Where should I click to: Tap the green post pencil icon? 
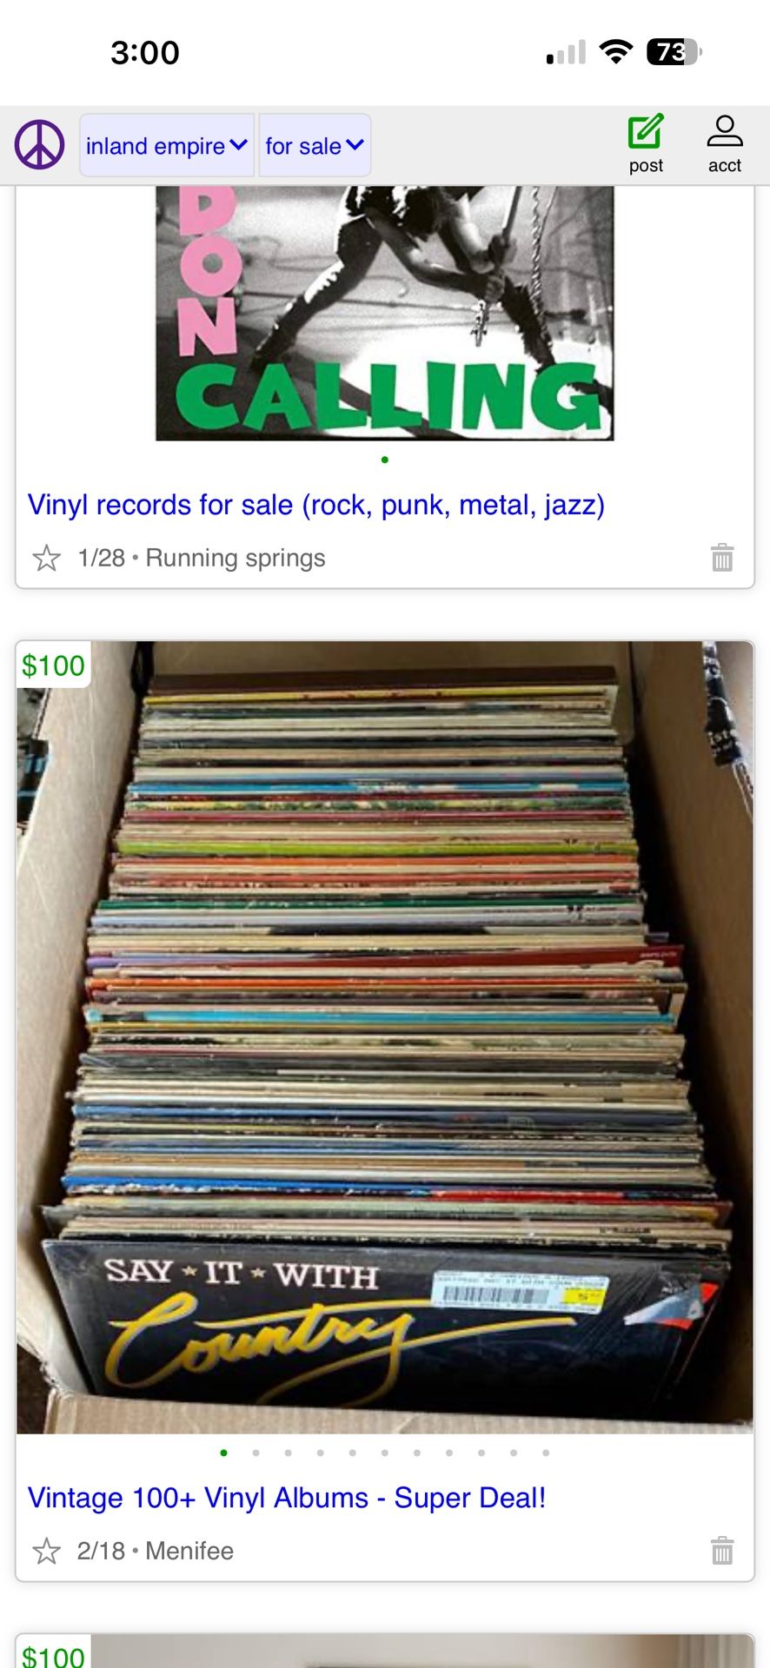(646, 132)
